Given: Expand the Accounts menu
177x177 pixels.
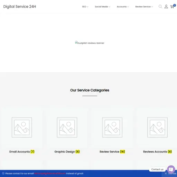Looking at the screenshot, I should tap(123, 7).
